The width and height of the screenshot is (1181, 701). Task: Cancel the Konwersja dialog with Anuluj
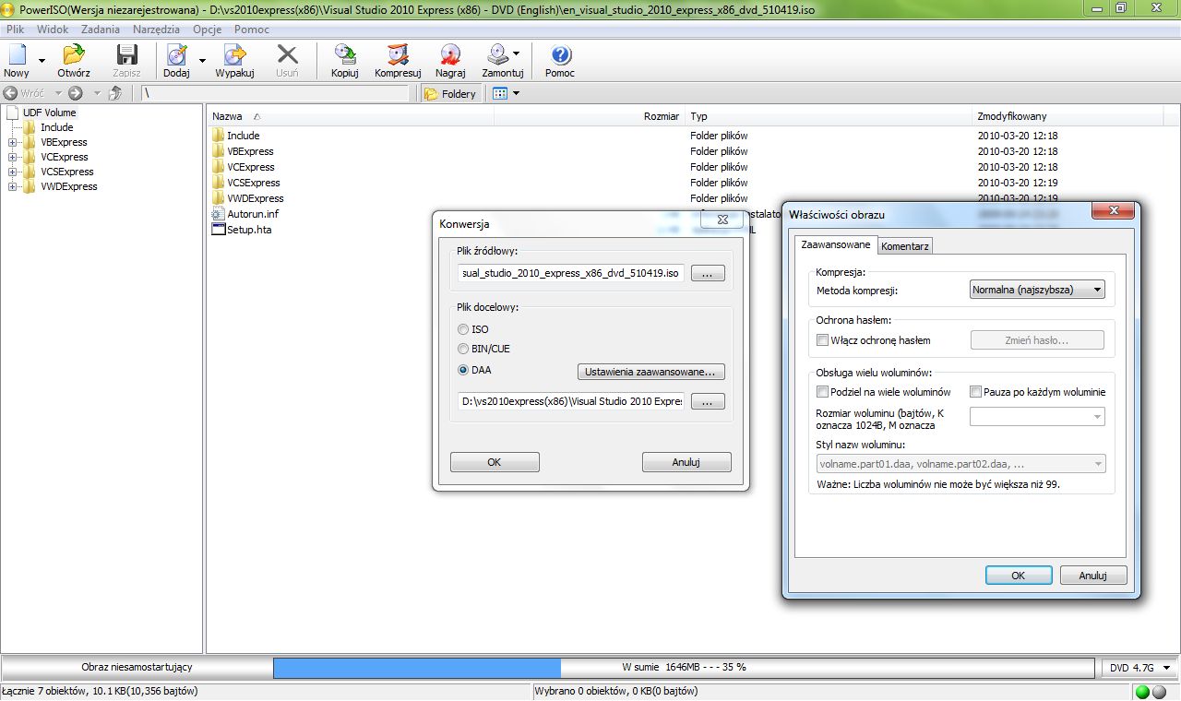coord(686,462)
